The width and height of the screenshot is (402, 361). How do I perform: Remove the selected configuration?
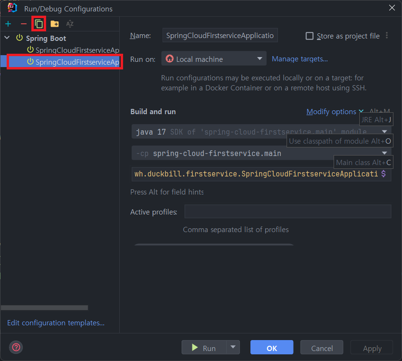click(x=24, y=24)
